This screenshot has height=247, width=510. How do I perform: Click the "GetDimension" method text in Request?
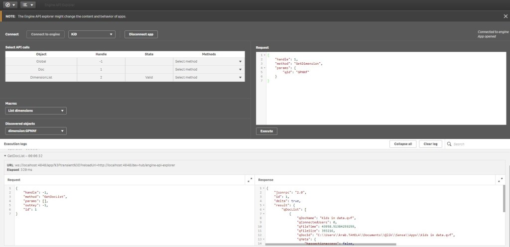point(308,64)
